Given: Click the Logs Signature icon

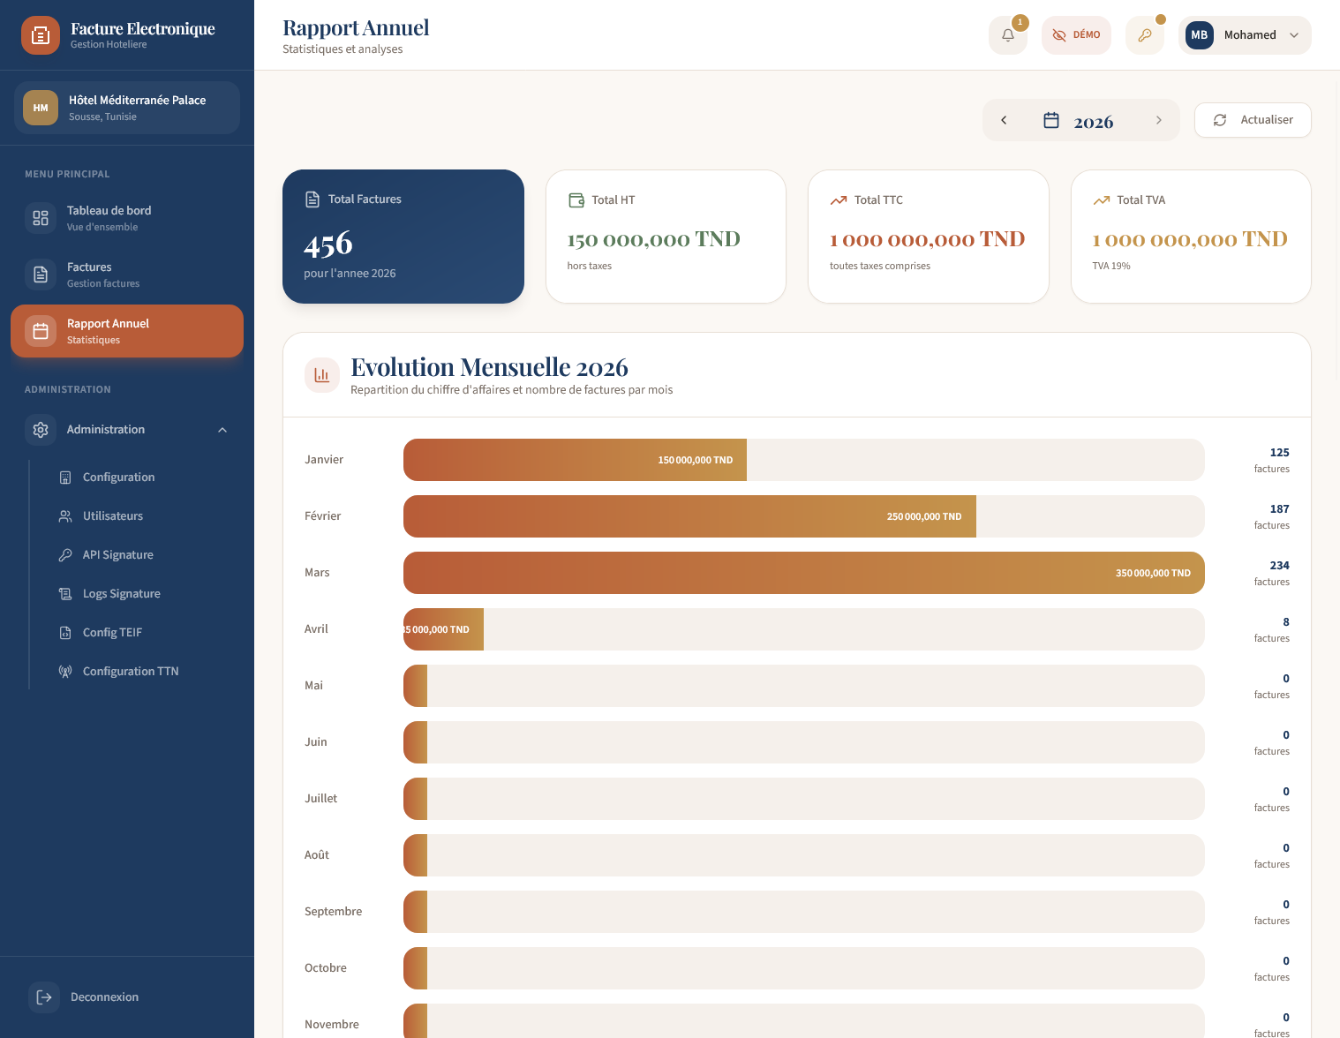Looking at the screenshot, I should tap(65, 593).
